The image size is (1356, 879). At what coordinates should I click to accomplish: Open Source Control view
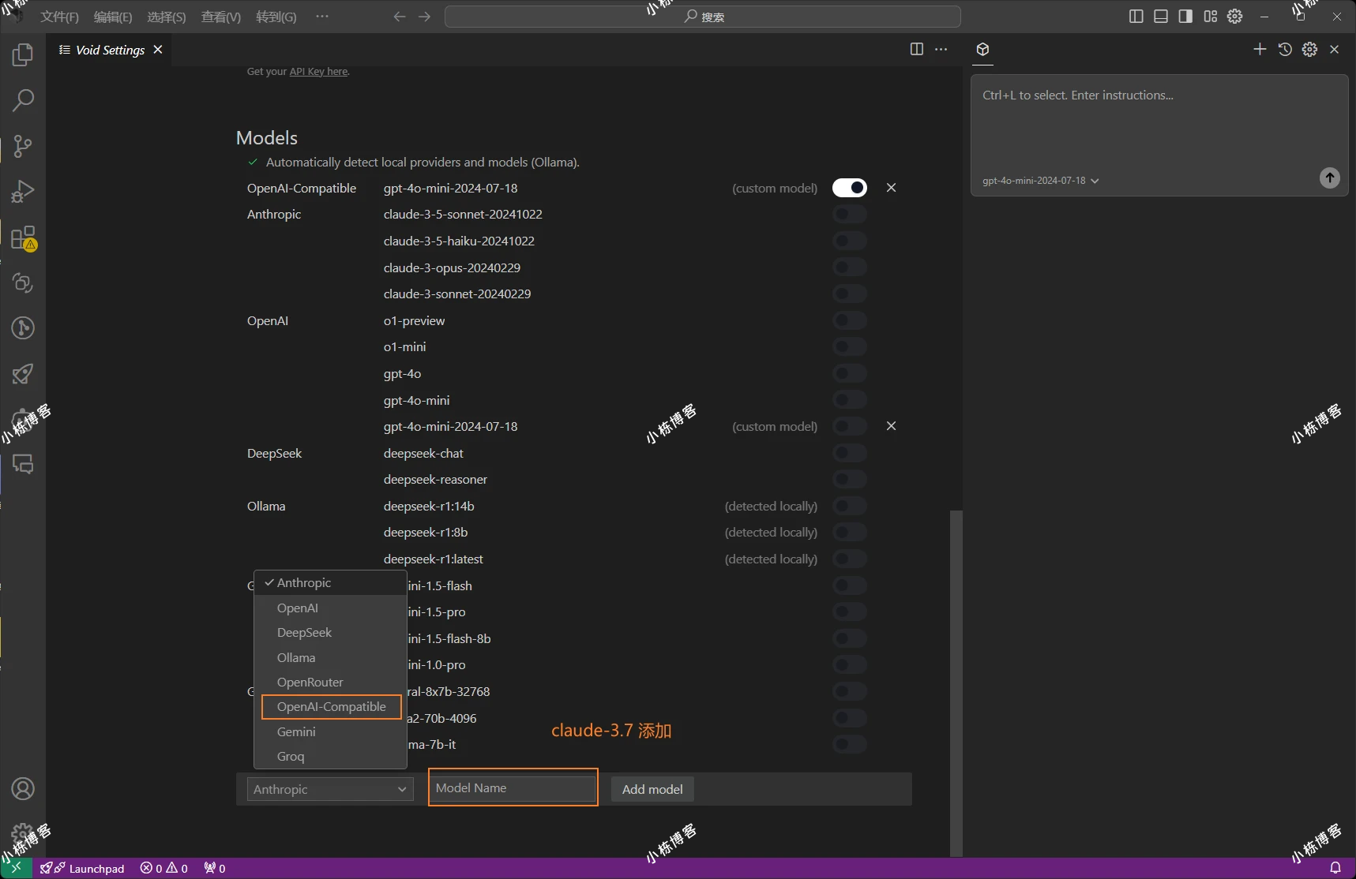[x=23, y=146]
